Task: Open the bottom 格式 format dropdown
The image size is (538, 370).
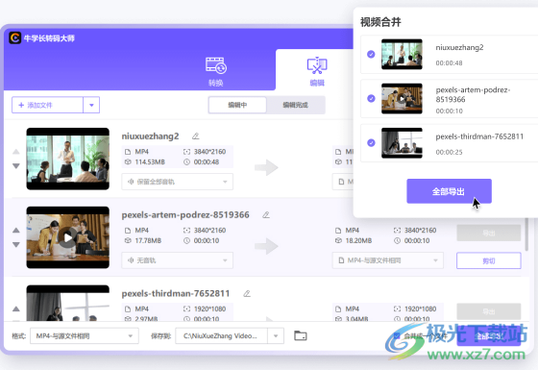Action: click(85, 336)
